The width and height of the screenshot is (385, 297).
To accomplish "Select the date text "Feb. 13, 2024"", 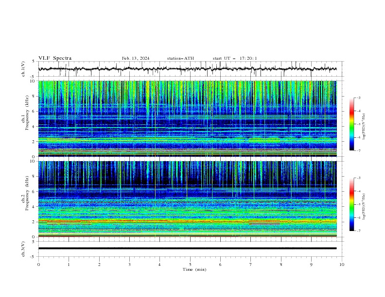I will coord(136,58).
